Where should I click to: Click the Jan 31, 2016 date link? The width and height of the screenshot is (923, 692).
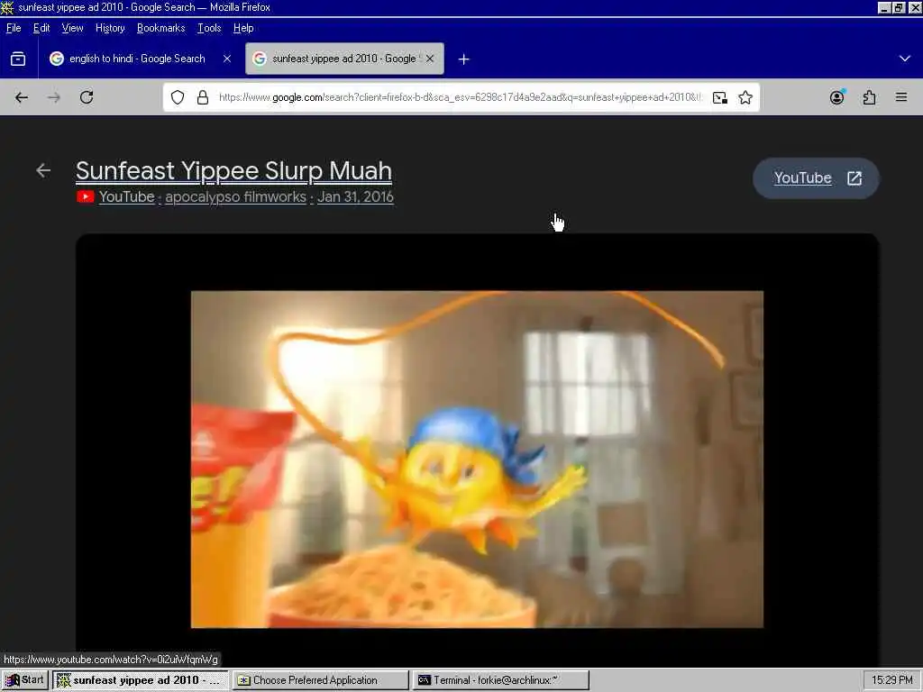pyautogui.click(x=355, y=197)
